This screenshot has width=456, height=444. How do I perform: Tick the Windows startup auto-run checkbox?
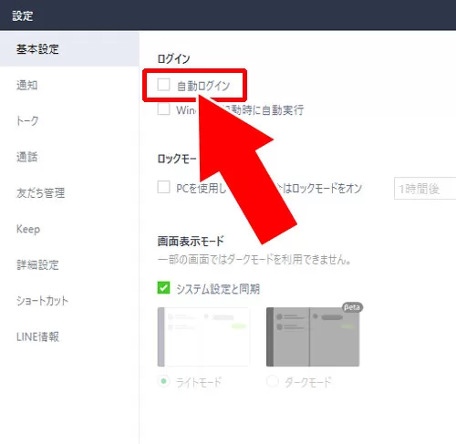pos(163,109)
